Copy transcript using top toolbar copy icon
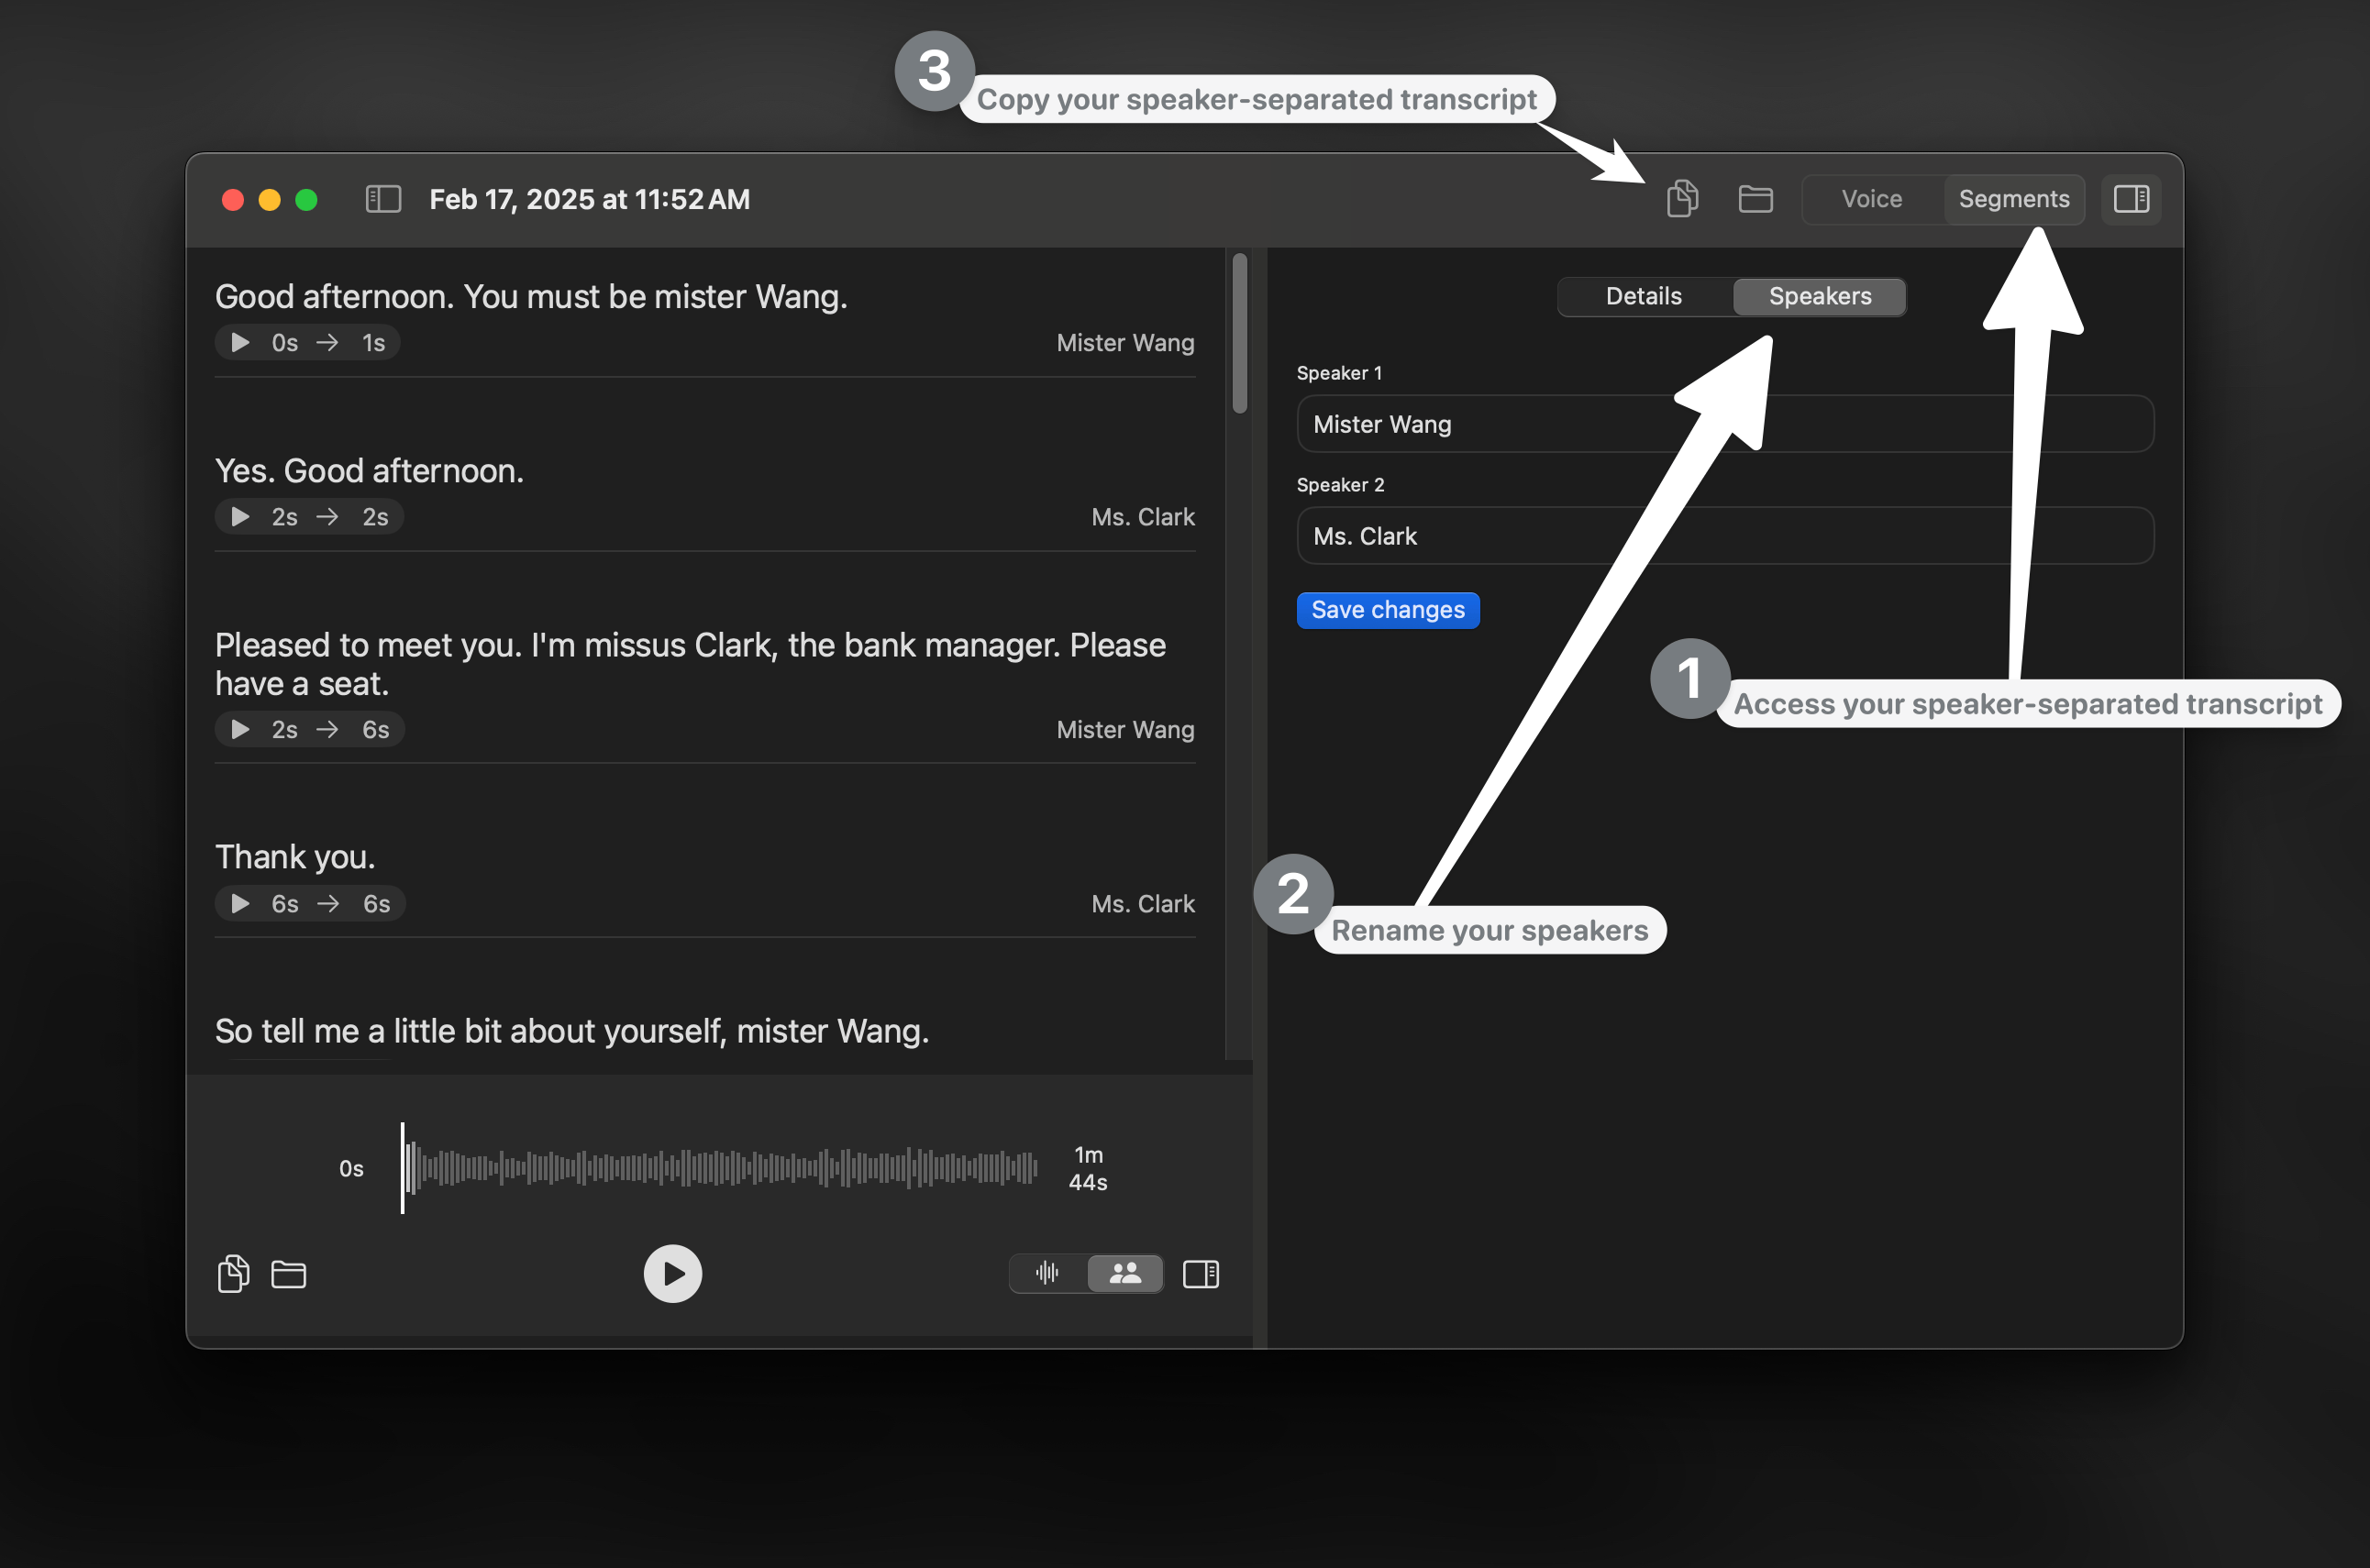 coord(1682,198)
